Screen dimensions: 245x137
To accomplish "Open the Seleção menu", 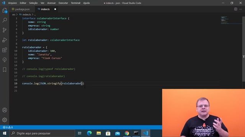I will pyautogui.click(x=33, y=3).
